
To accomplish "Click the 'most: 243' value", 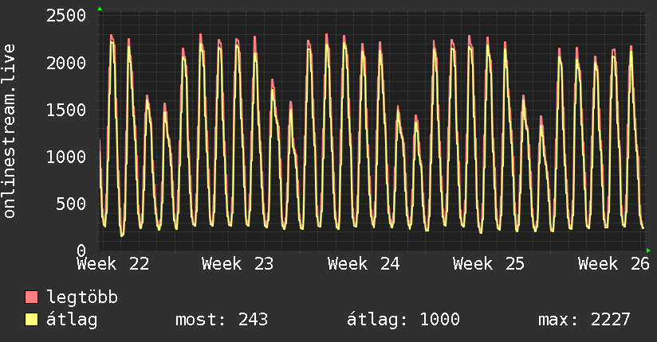I will point(222,320).
